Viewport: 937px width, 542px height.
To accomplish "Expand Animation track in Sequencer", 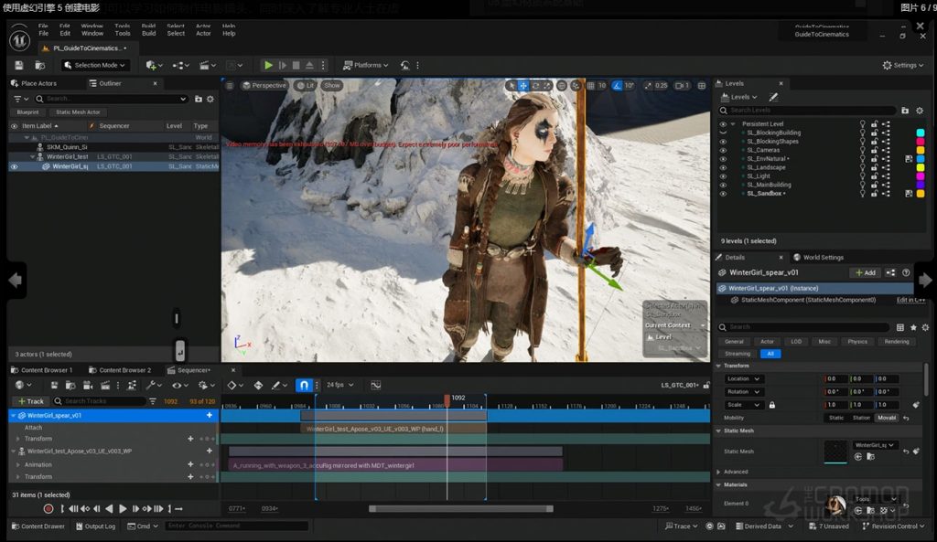I will pos(18,465).
